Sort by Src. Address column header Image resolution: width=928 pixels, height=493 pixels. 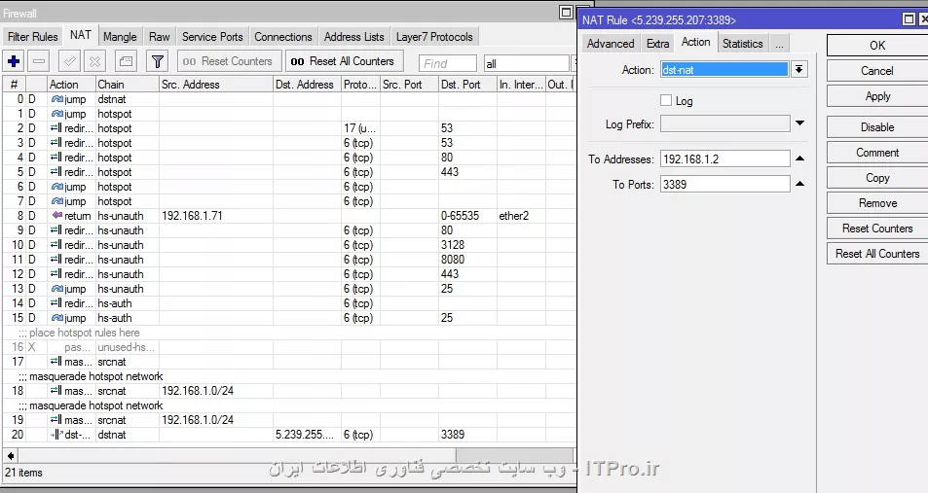(x=215, y=85)
